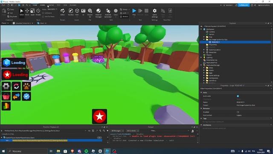
Task: Choose the Scale tool
Action: [x=32, y=12]
